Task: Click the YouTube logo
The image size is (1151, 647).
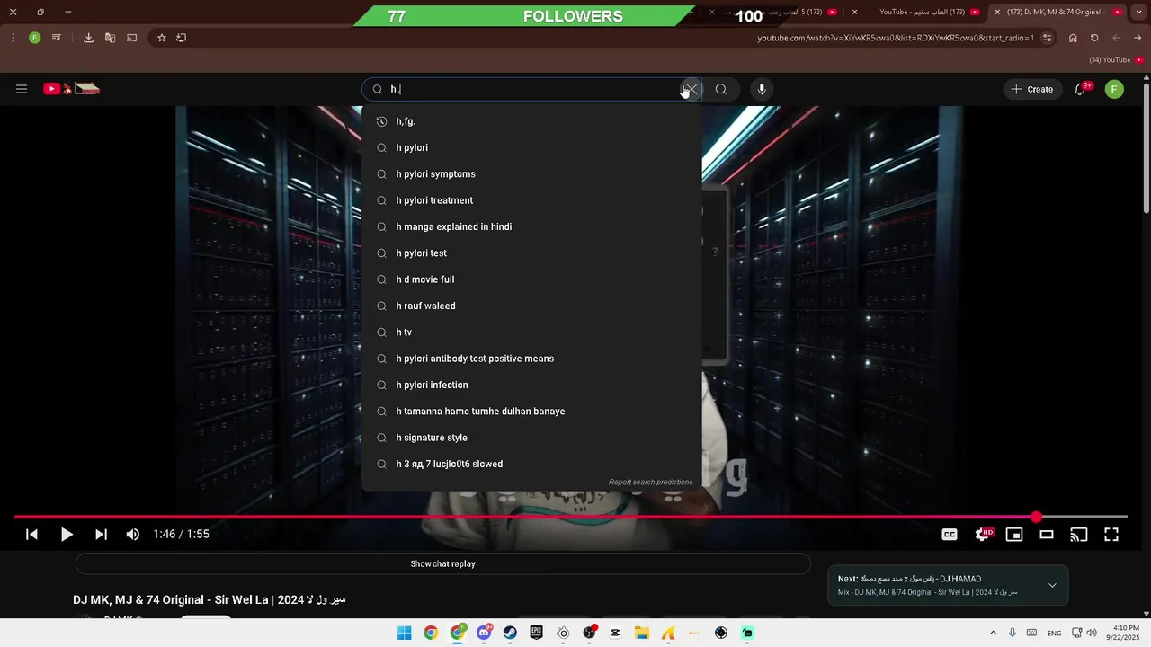Action: coord(72,89)
